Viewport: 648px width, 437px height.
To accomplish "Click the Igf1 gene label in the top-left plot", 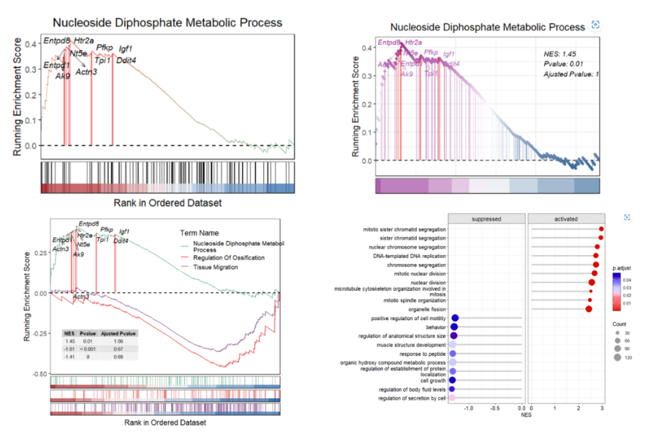I will (125, 49).
